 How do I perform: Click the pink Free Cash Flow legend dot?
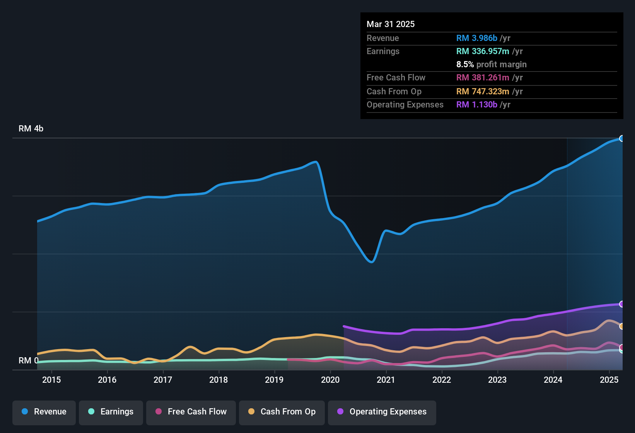coord(158,412)
